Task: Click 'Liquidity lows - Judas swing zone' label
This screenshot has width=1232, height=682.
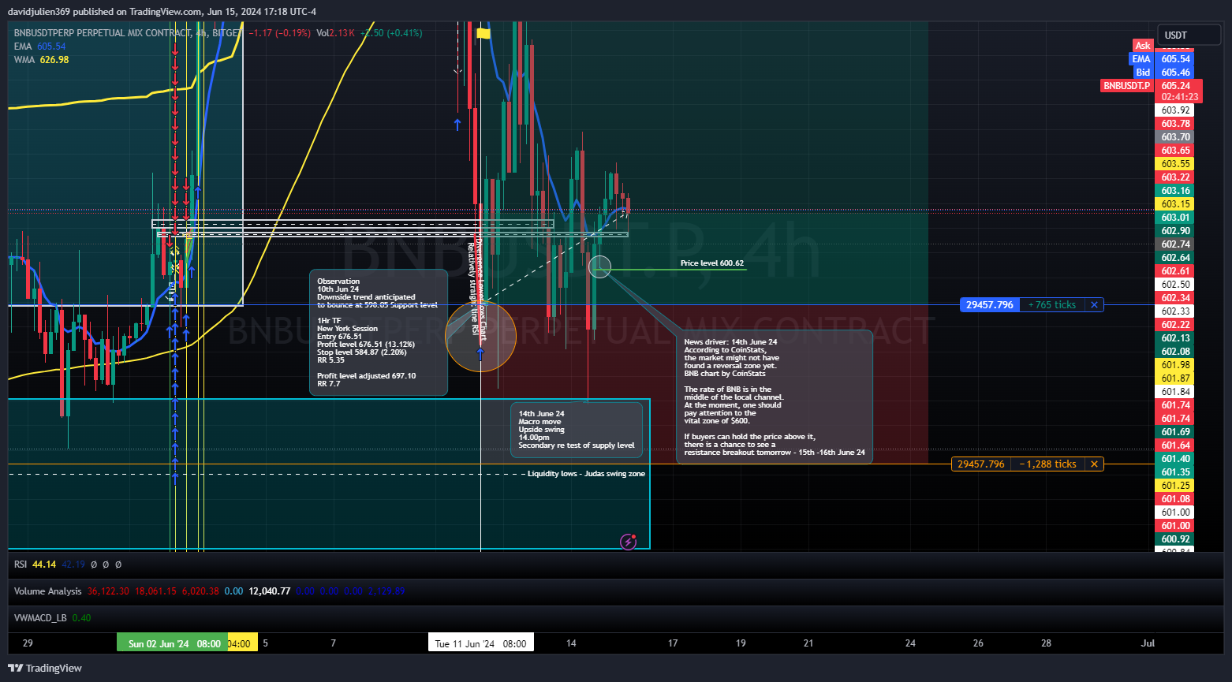Action: click(x=586, y=474)
